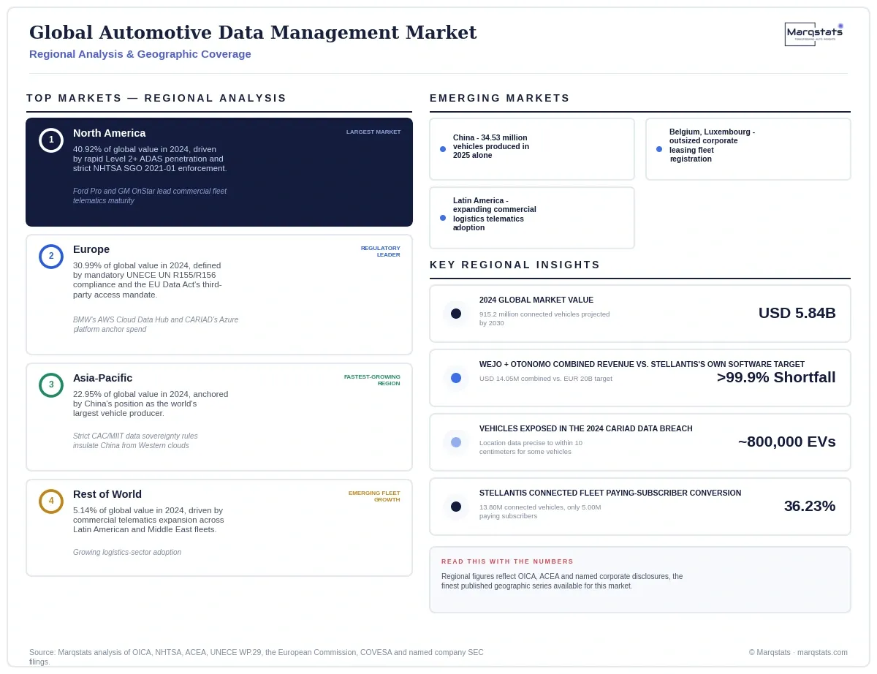Image resolution: width=877 pixels, height=674 pixels.
Task: Select the Rest of World heading
Action: [x=107, y=494]
